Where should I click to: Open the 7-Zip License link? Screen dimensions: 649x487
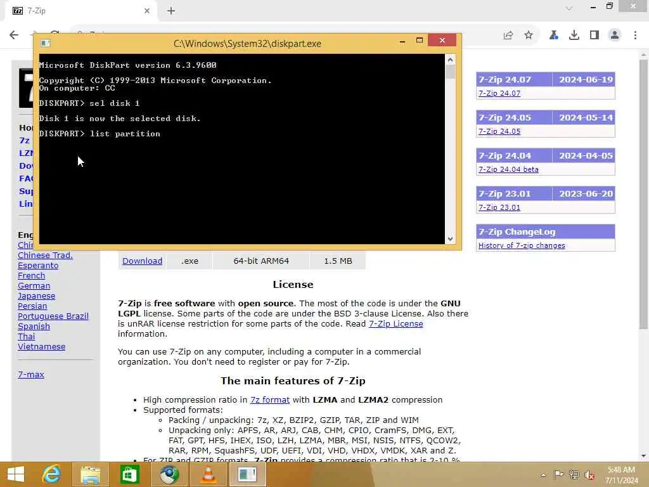pos(395,324)
